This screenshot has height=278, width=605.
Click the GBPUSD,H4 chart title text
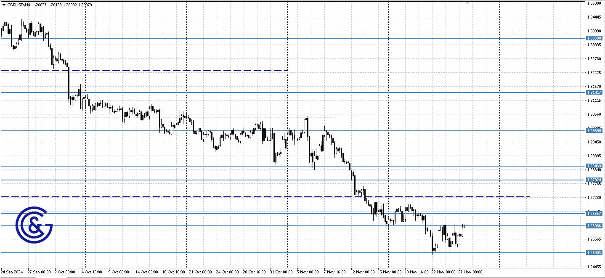point(19,5)
